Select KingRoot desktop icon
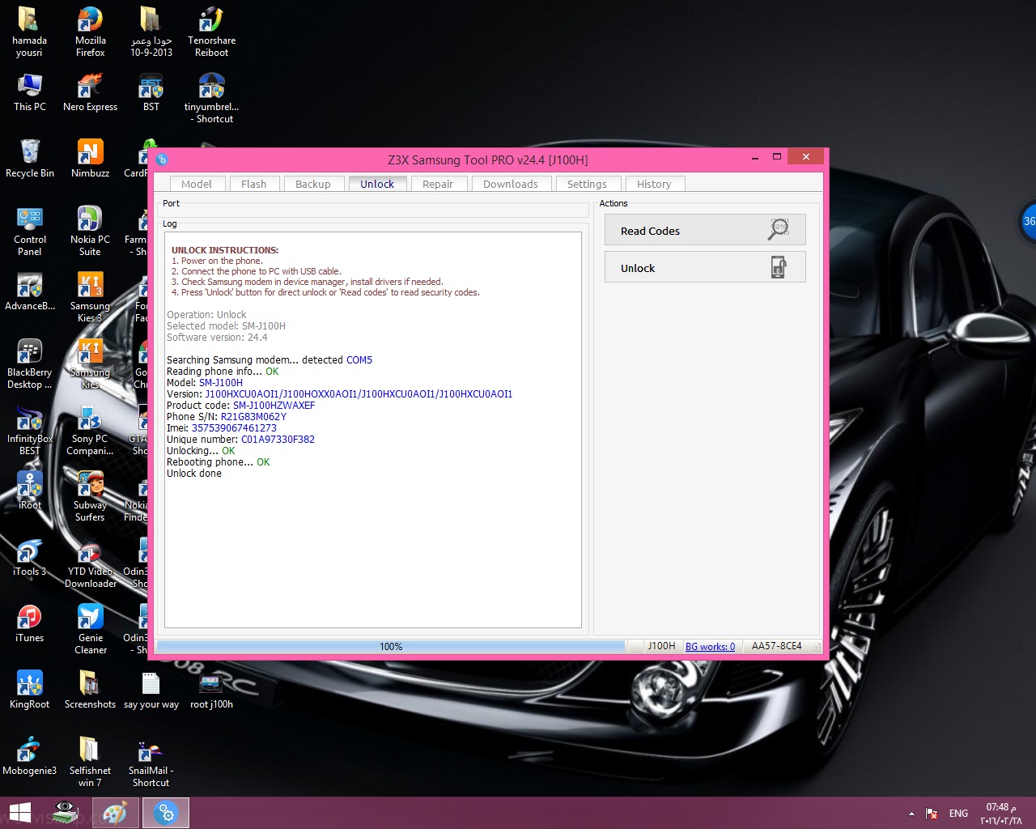 [x=30, y=690]
